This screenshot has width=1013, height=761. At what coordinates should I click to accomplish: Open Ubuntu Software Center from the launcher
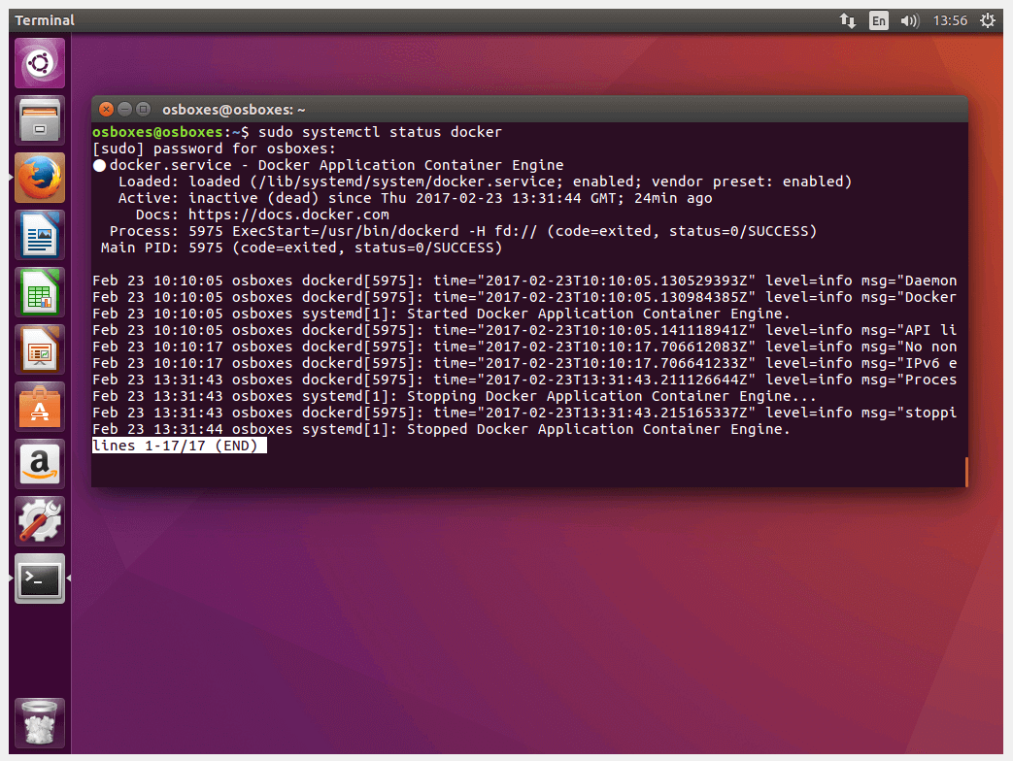click(x=39, y=407)
